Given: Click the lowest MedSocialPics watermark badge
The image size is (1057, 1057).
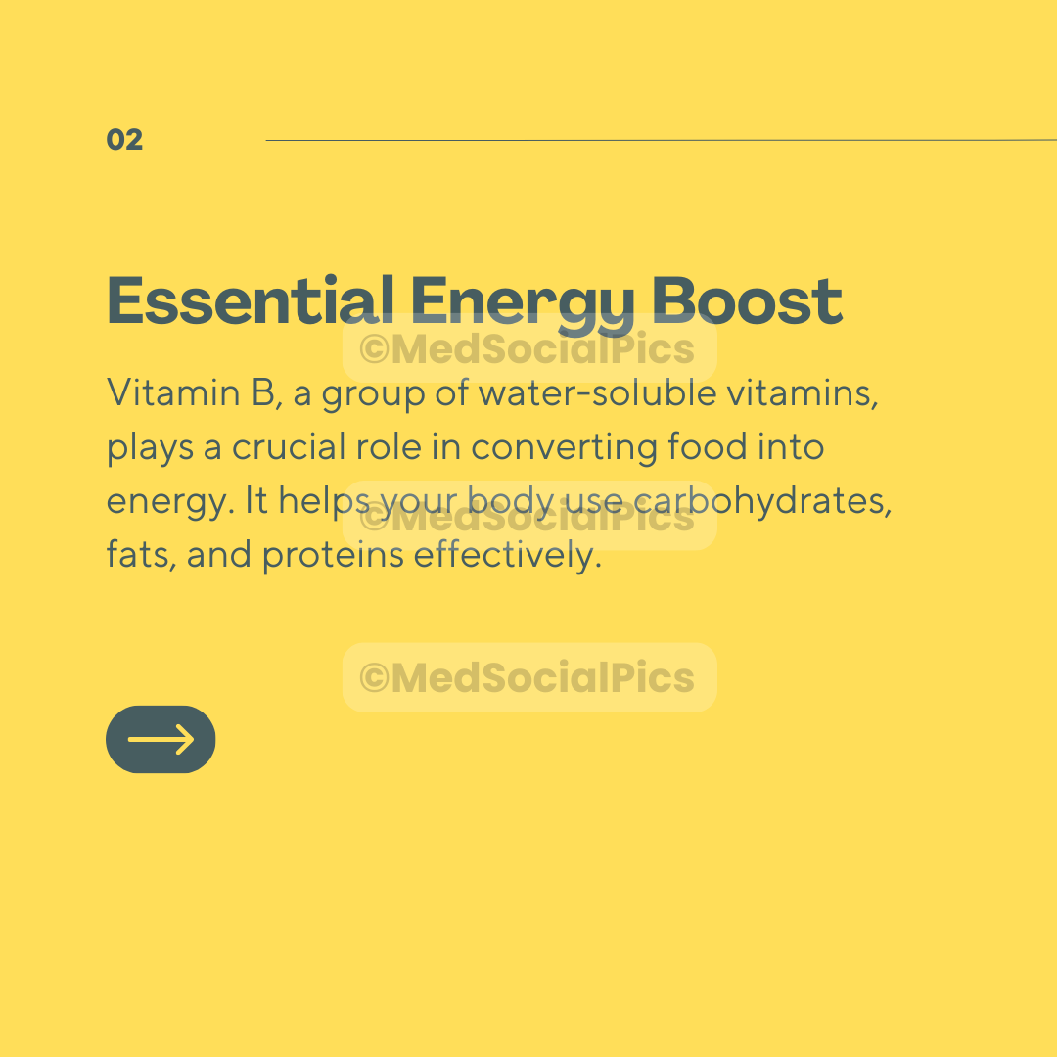Looking at the screenshot, I should coord(529,677).
